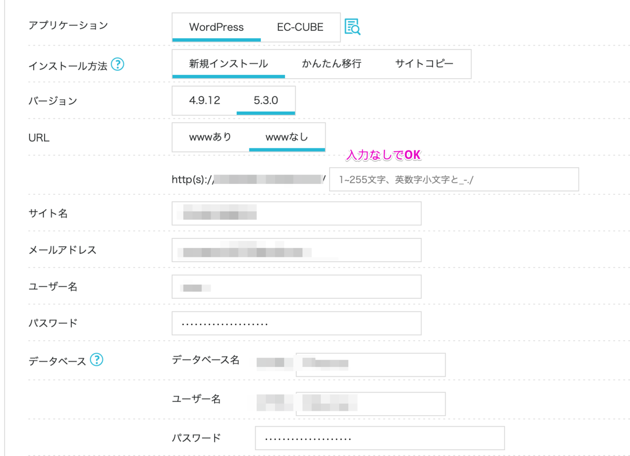Screen dimensions: 630x456
Task: Focus the URL path input field
Action: pyautogui.click(x=454, y=179)
